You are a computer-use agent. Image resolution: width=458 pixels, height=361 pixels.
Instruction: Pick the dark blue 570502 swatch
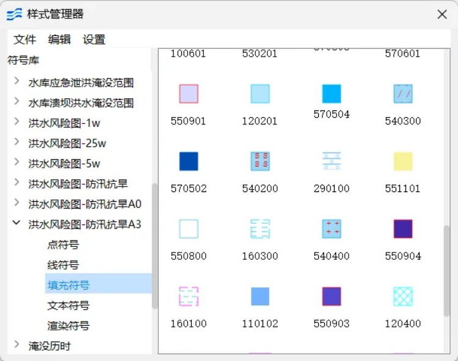[x=189, y=162]
